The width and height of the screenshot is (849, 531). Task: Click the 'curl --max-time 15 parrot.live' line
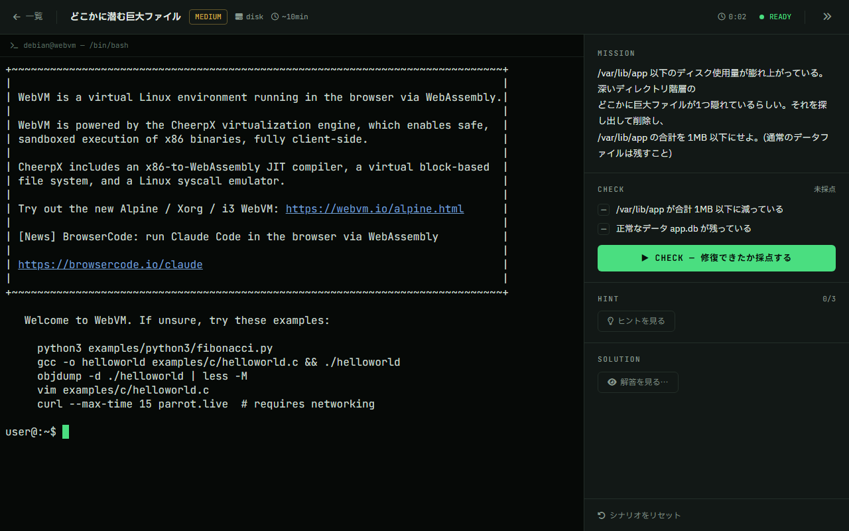206,404
